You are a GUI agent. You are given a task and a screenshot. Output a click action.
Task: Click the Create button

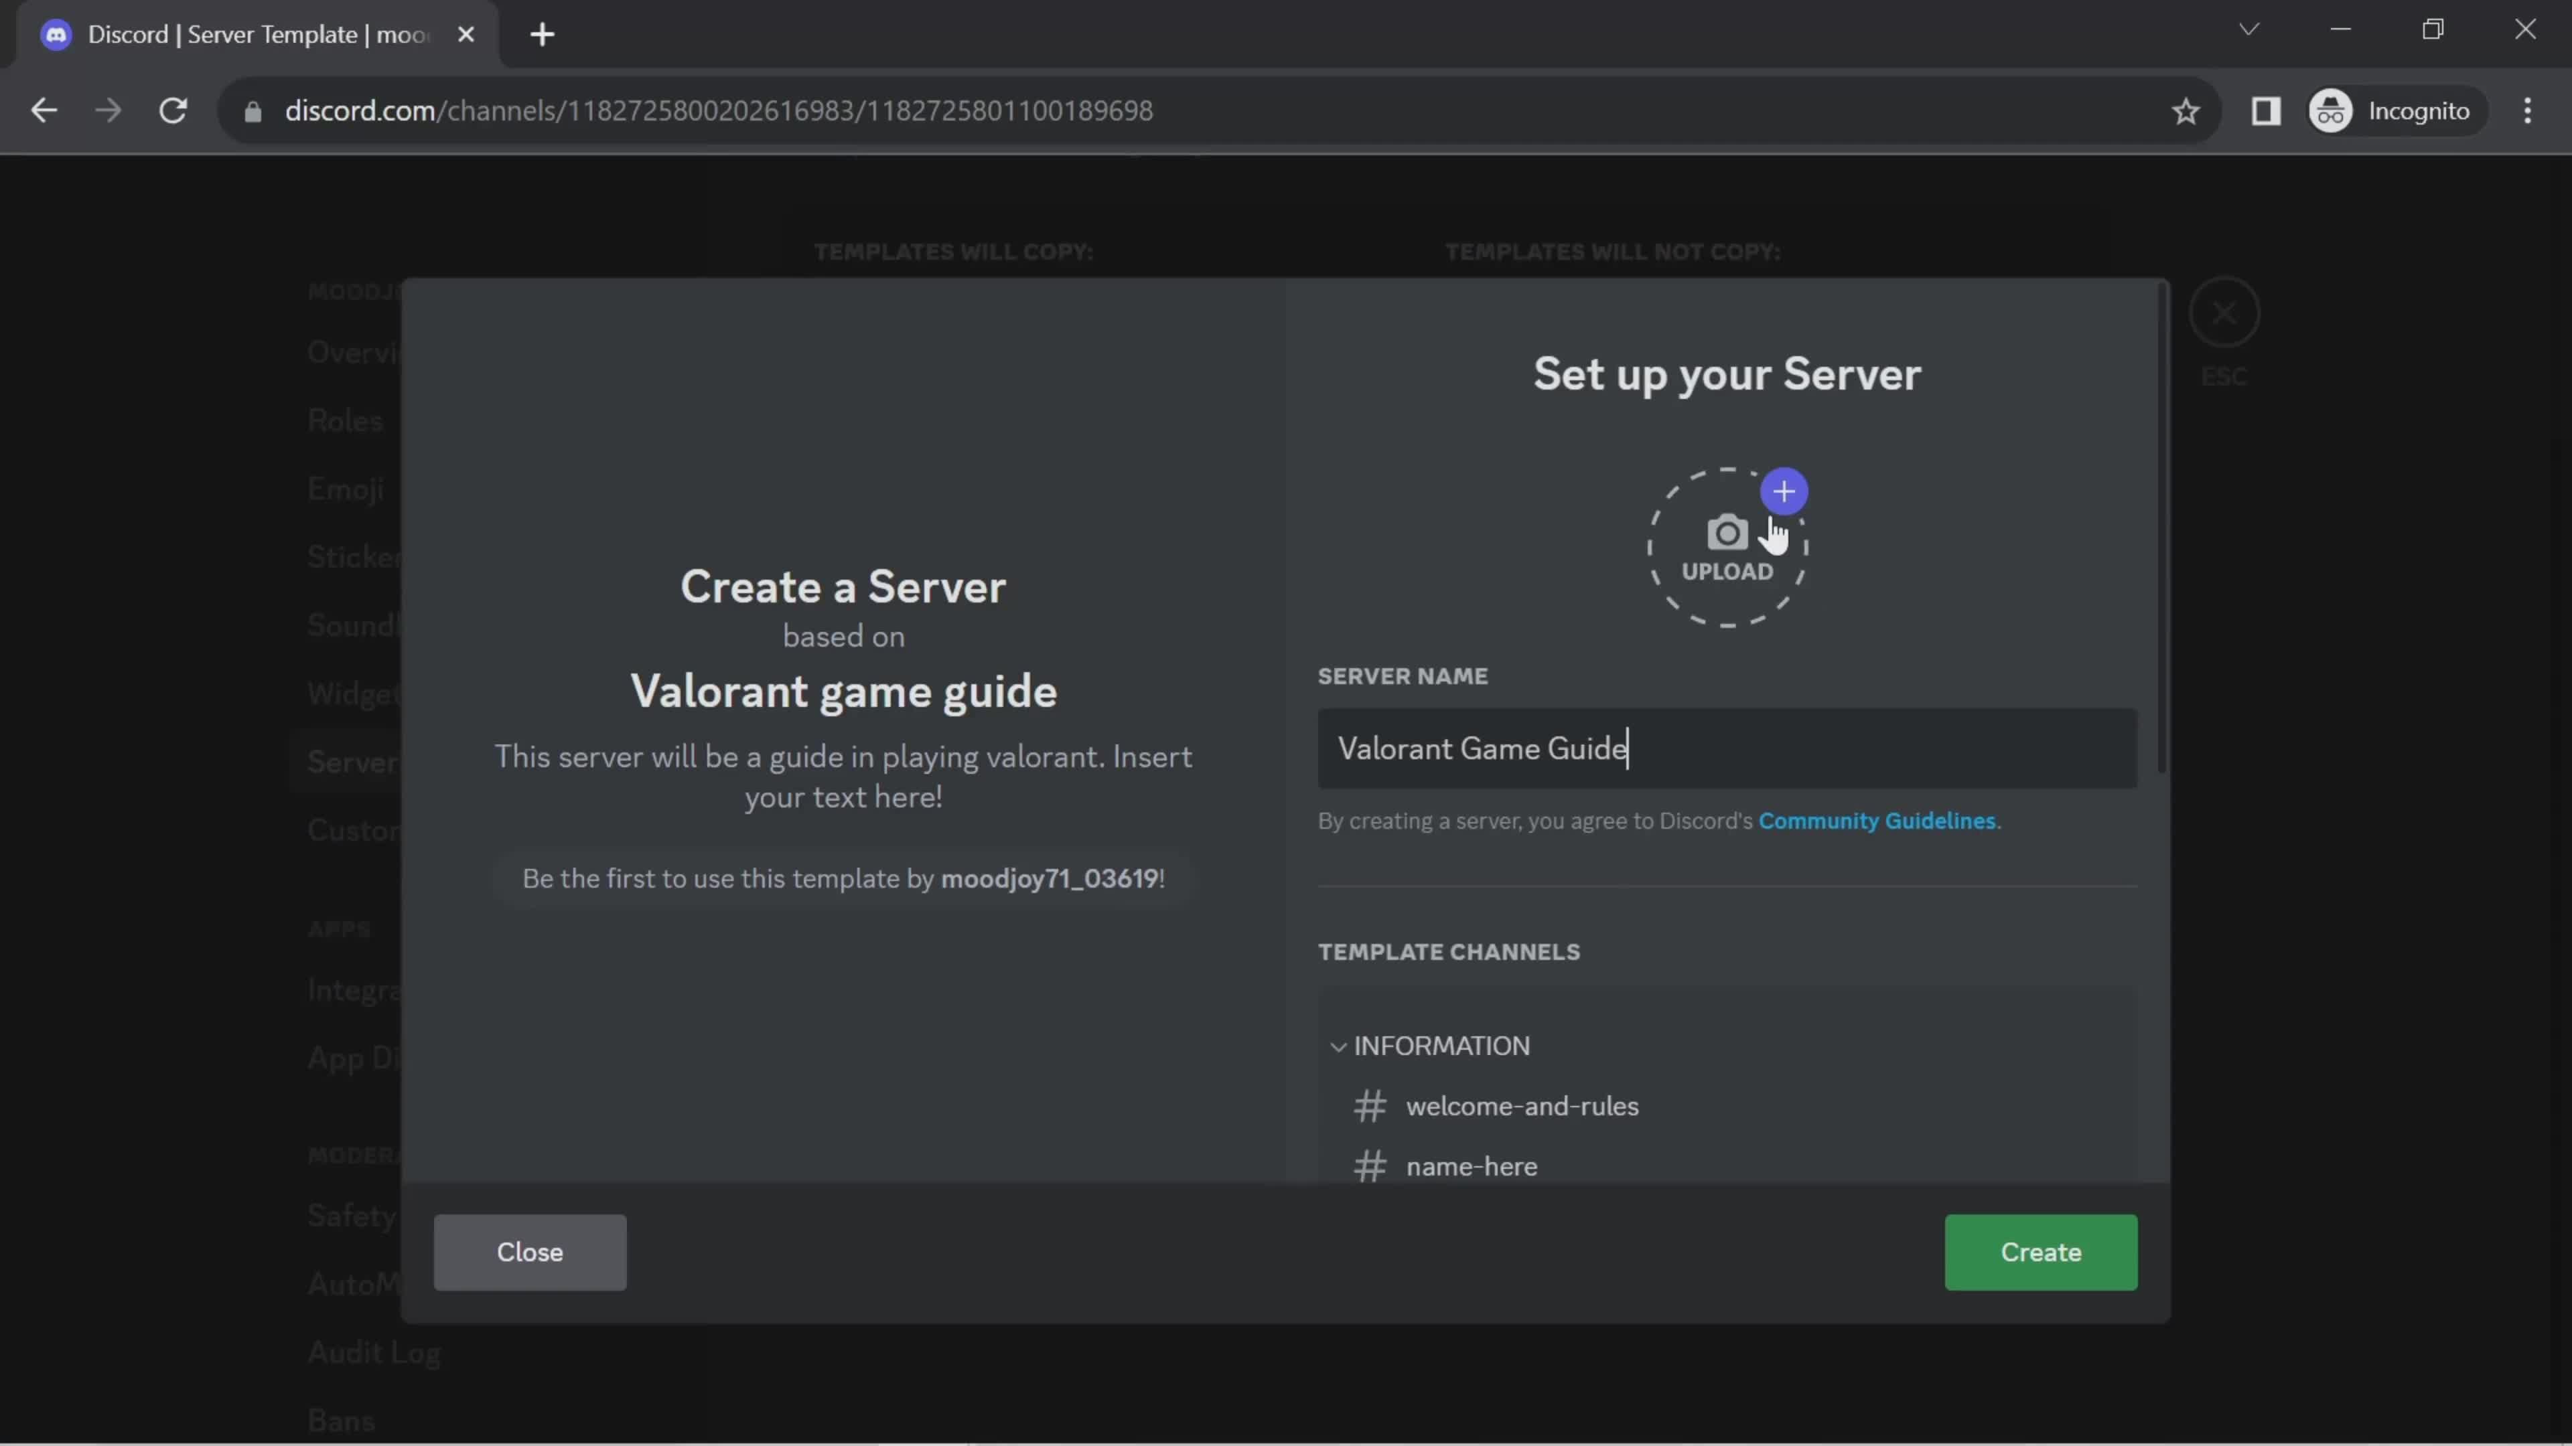click(2041, 1253)
